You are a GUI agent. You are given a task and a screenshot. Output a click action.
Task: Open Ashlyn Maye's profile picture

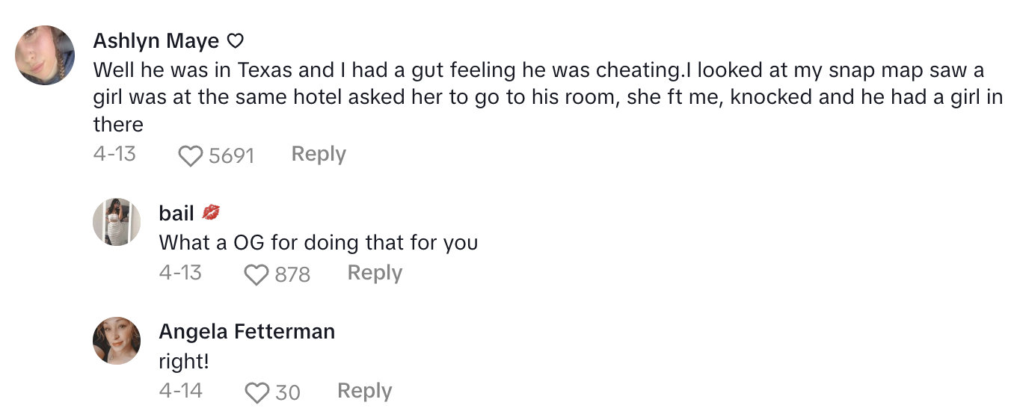click(x=45, y=55)
